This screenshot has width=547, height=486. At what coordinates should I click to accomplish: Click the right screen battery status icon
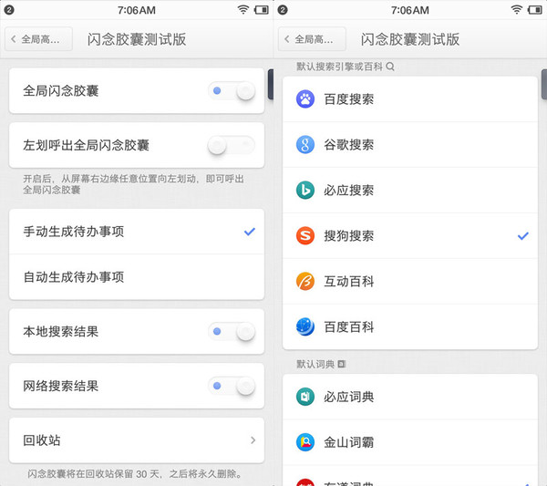535,10
